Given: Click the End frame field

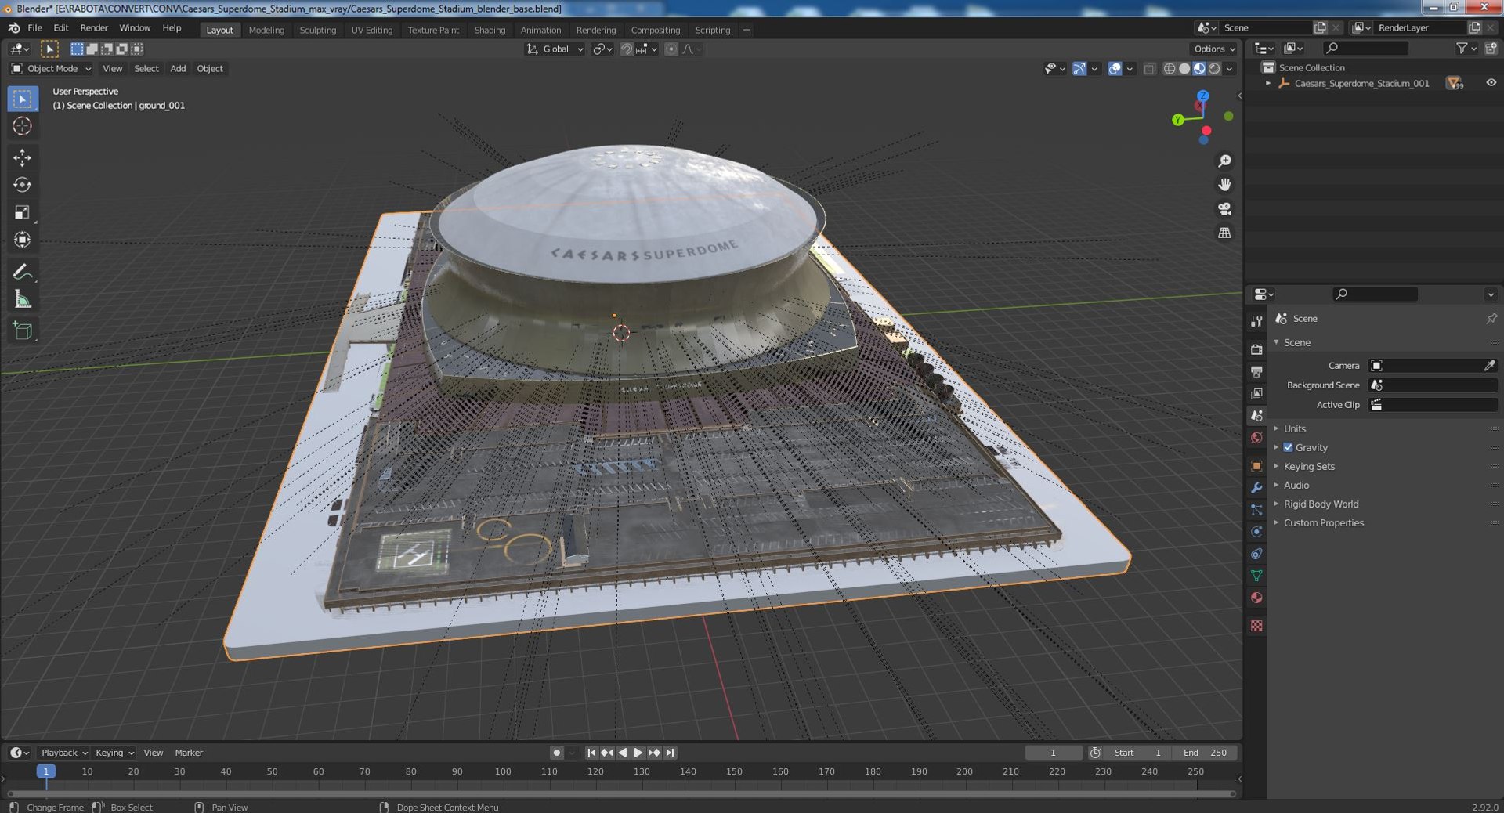Looking at the screenshot, I should pos(1205,753).
